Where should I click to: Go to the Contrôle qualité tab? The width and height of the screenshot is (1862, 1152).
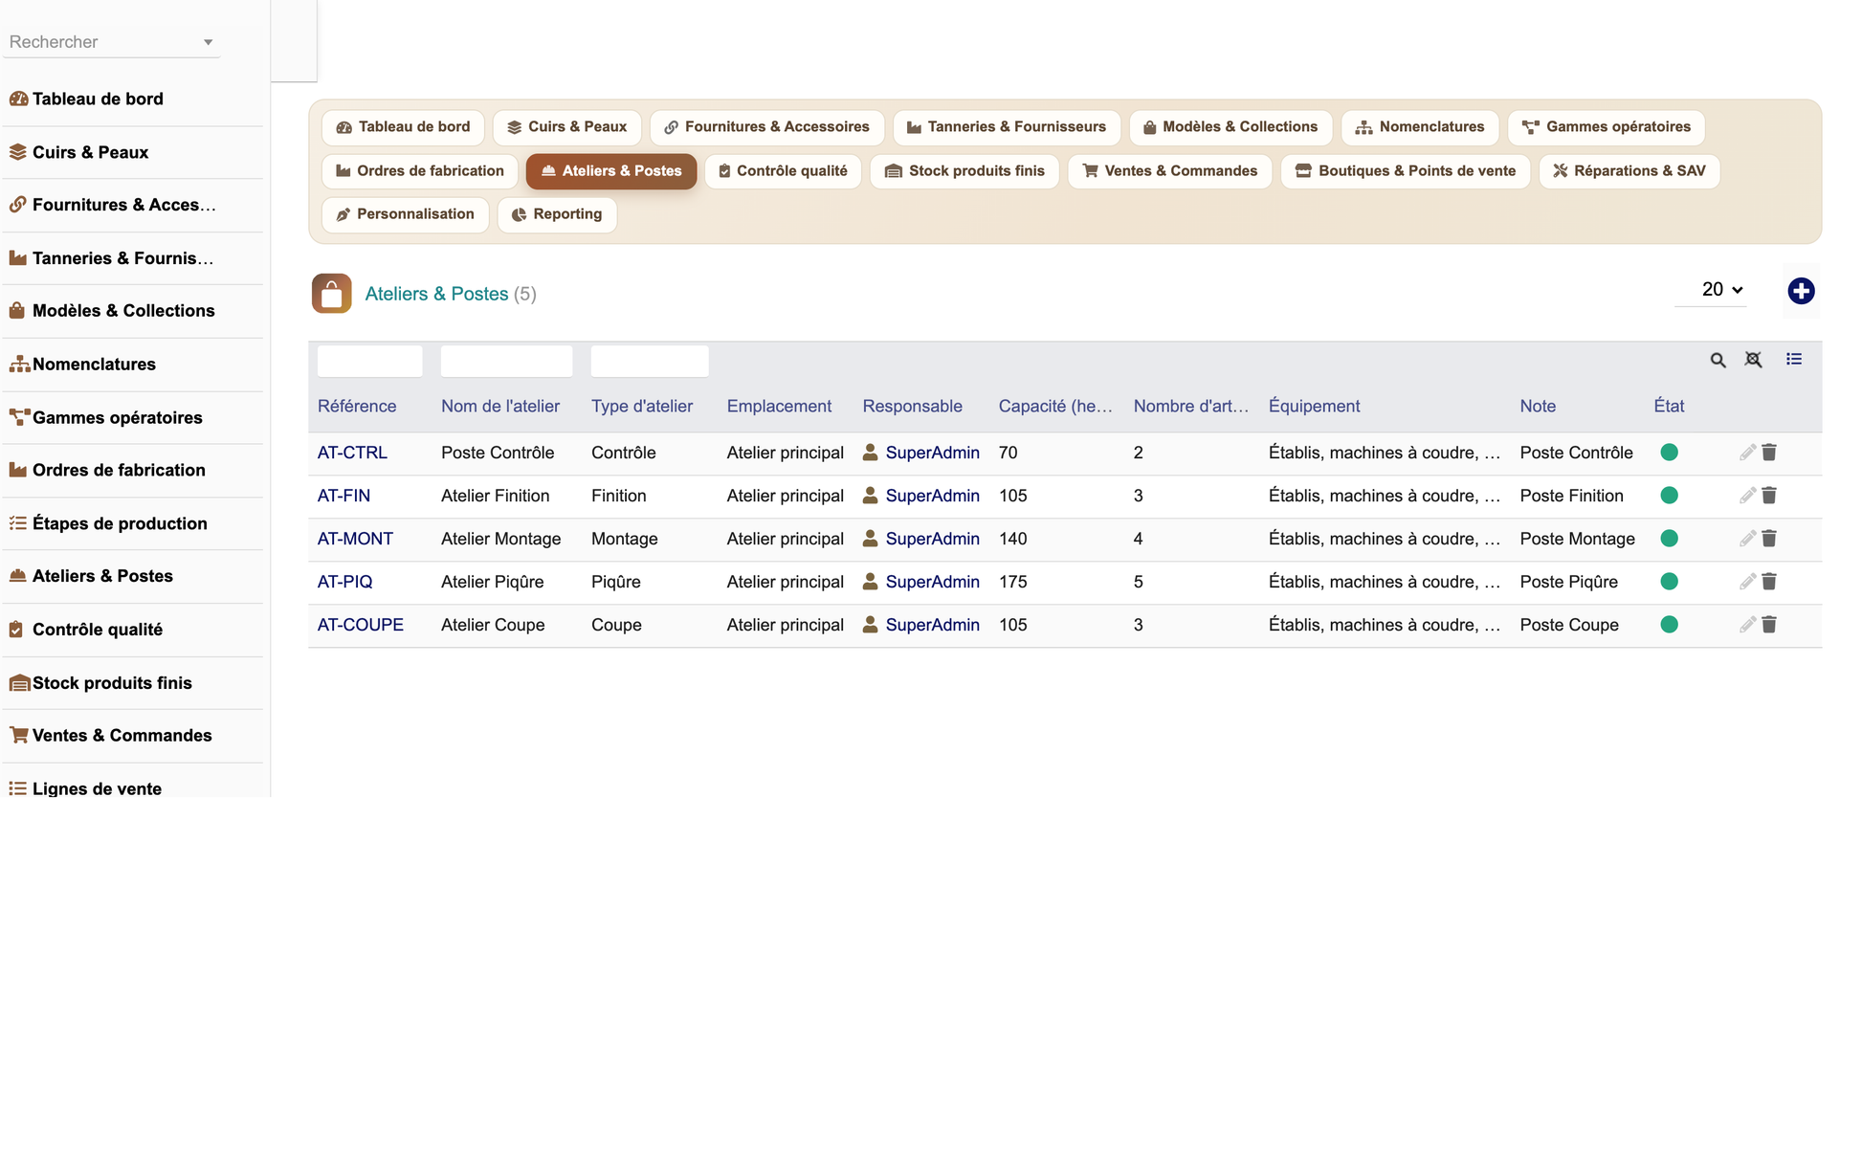[783, 171]
